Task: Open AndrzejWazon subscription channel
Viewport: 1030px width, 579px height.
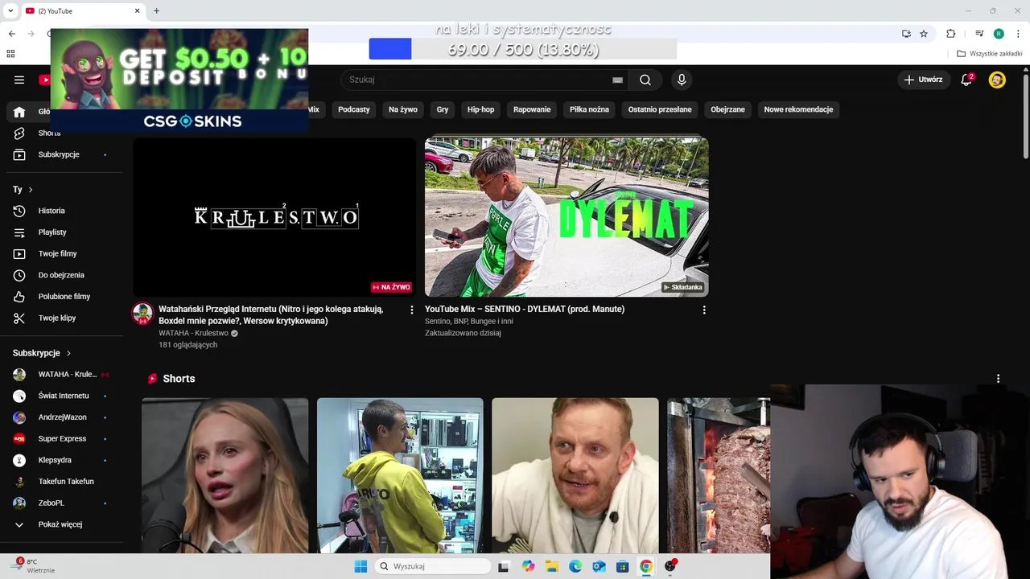Action: pos(64,417)
